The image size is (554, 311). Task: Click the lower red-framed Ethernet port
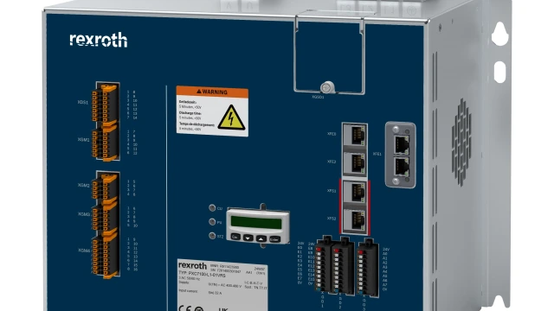click(355, 220)
